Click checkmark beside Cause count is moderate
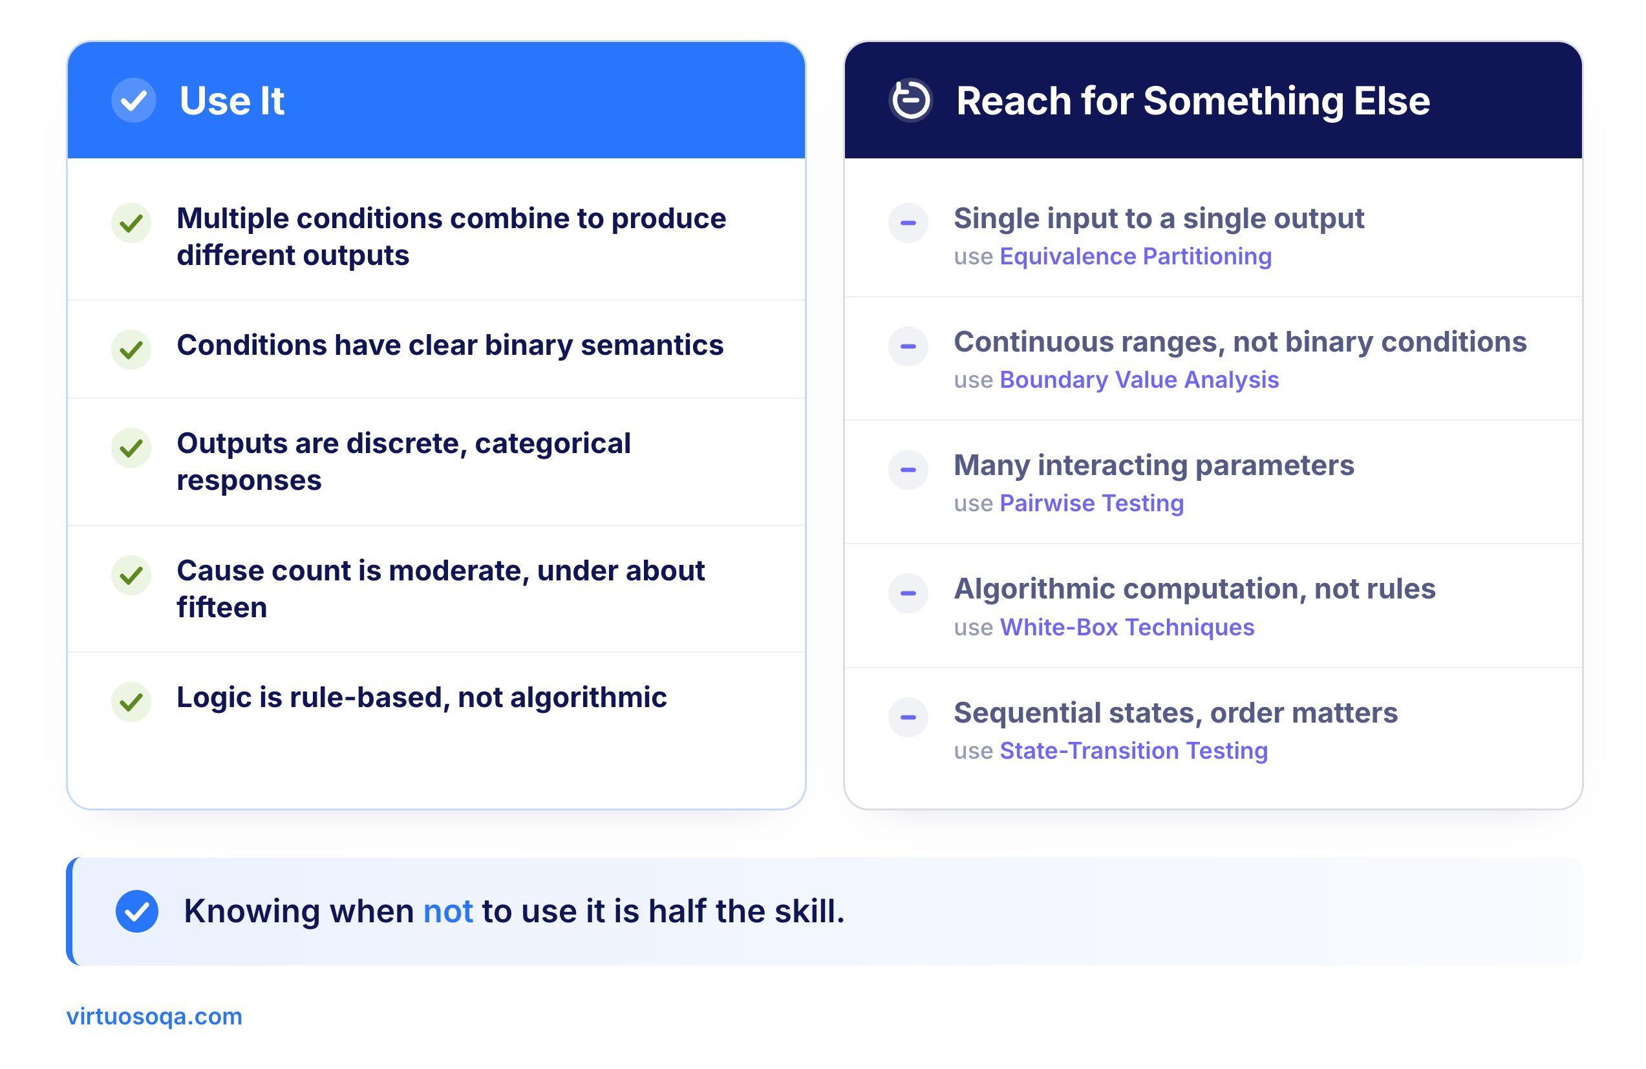The height and width of the screenshot is (1069, 1646). tap(131, 575)
